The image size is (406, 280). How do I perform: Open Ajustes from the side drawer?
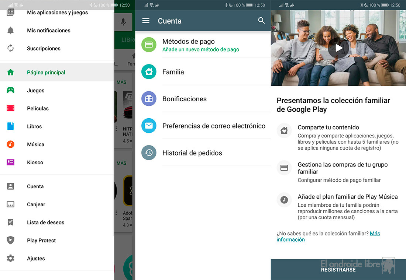36,258
